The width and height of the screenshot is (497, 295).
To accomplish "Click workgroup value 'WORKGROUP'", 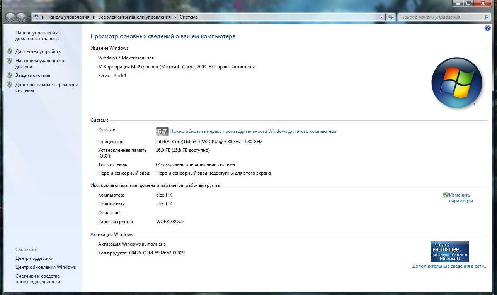I will click(x=170, y=222).
